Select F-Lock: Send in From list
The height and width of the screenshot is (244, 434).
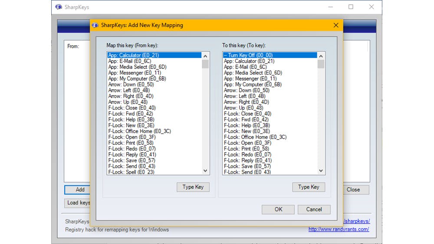click(x=155, y=166)
